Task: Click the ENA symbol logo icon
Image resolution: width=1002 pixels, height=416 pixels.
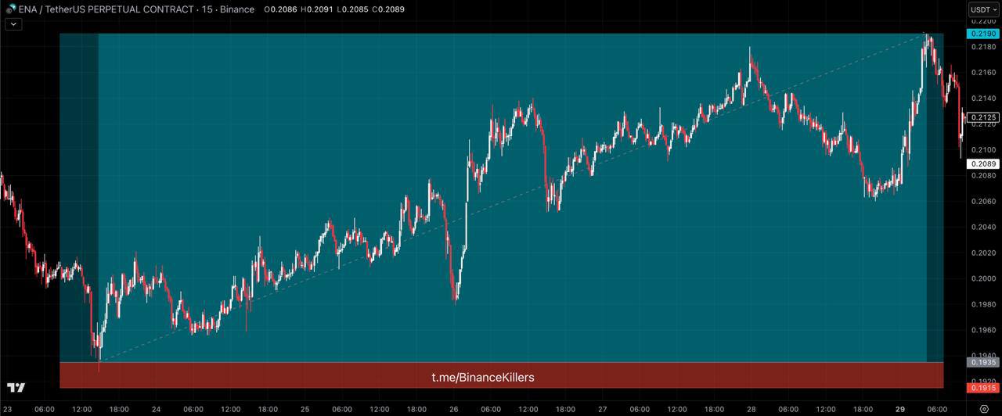Action: click(10, 9)
